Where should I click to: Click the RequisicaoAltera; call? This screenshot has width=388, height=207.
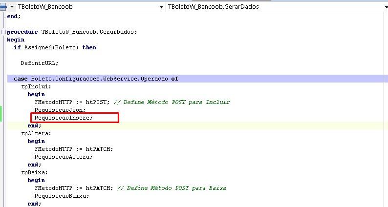click(64, 157)
